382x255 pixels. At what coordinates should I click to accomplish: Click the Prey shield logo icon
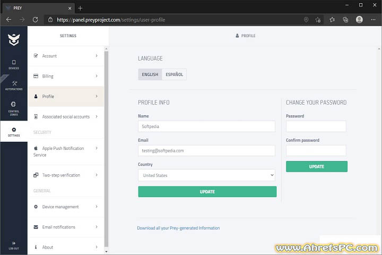tap(14, 39)
